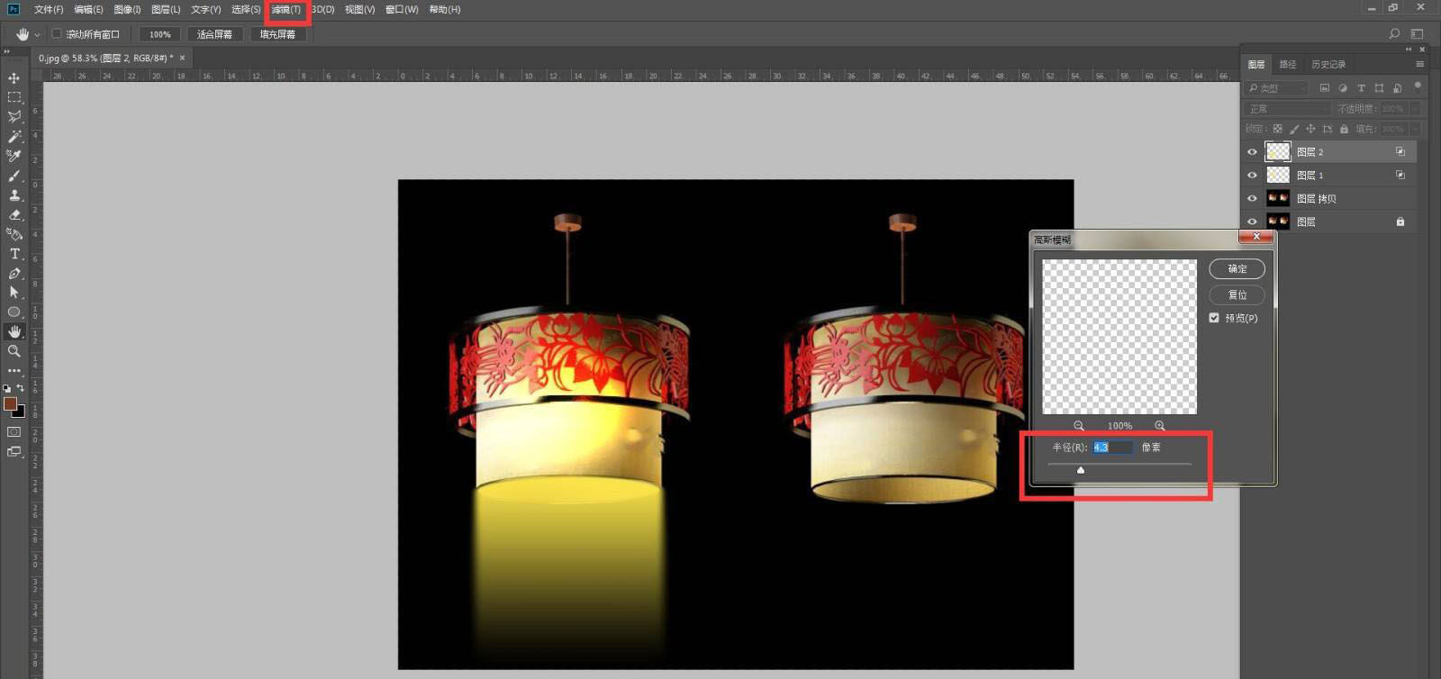
Task: Select the Rectangular Marquee tool
Action: coord(14,97)
